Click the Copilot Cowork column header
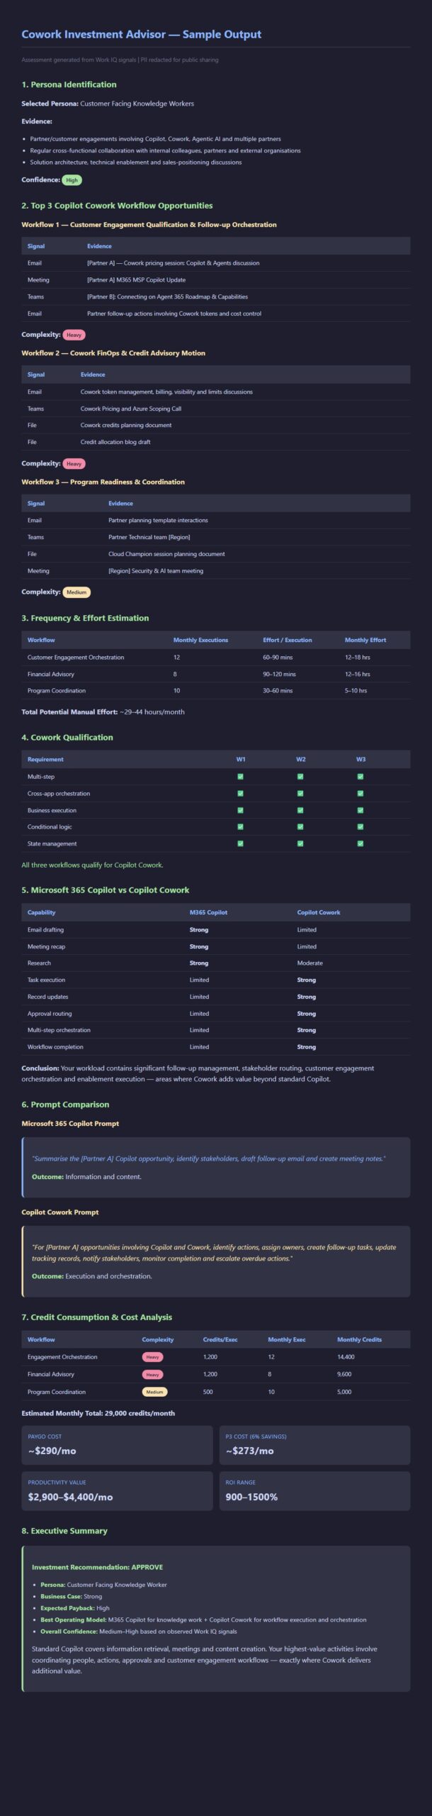 click(319, 912)
